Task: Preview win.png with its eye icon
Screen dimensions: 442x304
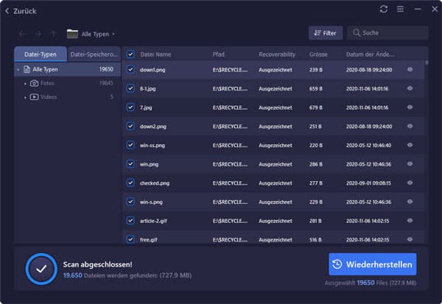Action: tap(410, 164)
